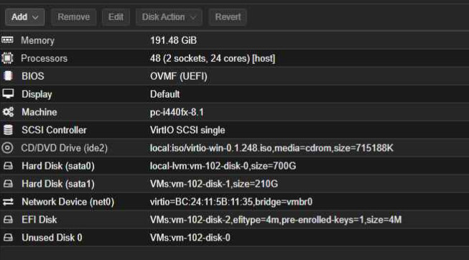Viewport: 469px width, 260px height.
Task: Select the Hard Disk (sata0) row
Action: (x=234, y=166)
